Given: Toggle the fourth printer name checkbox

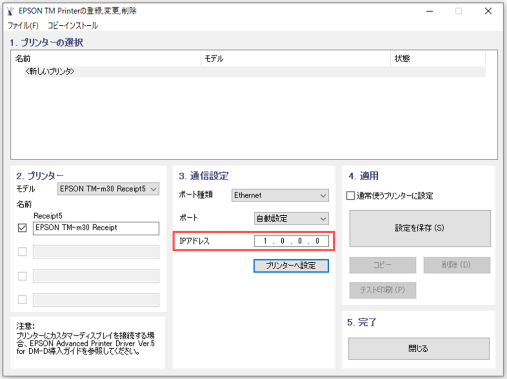Looking at the screenshot, I should [22, 299].
